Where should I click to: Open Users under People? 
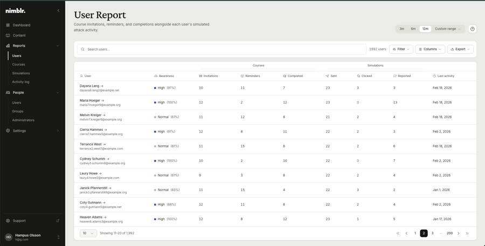coord(17,103)
